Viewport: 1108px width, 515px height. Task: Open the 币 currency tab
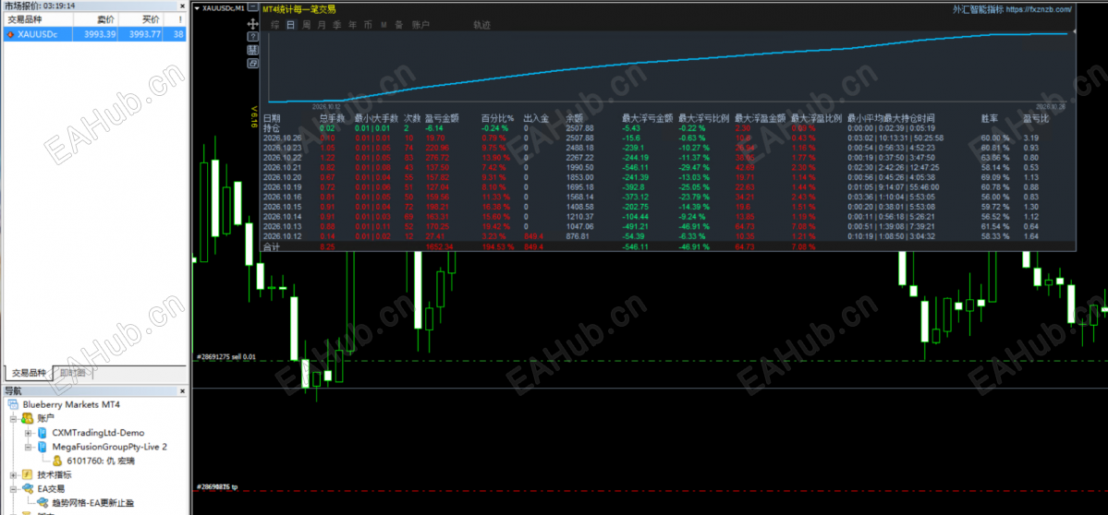[368, 25]
